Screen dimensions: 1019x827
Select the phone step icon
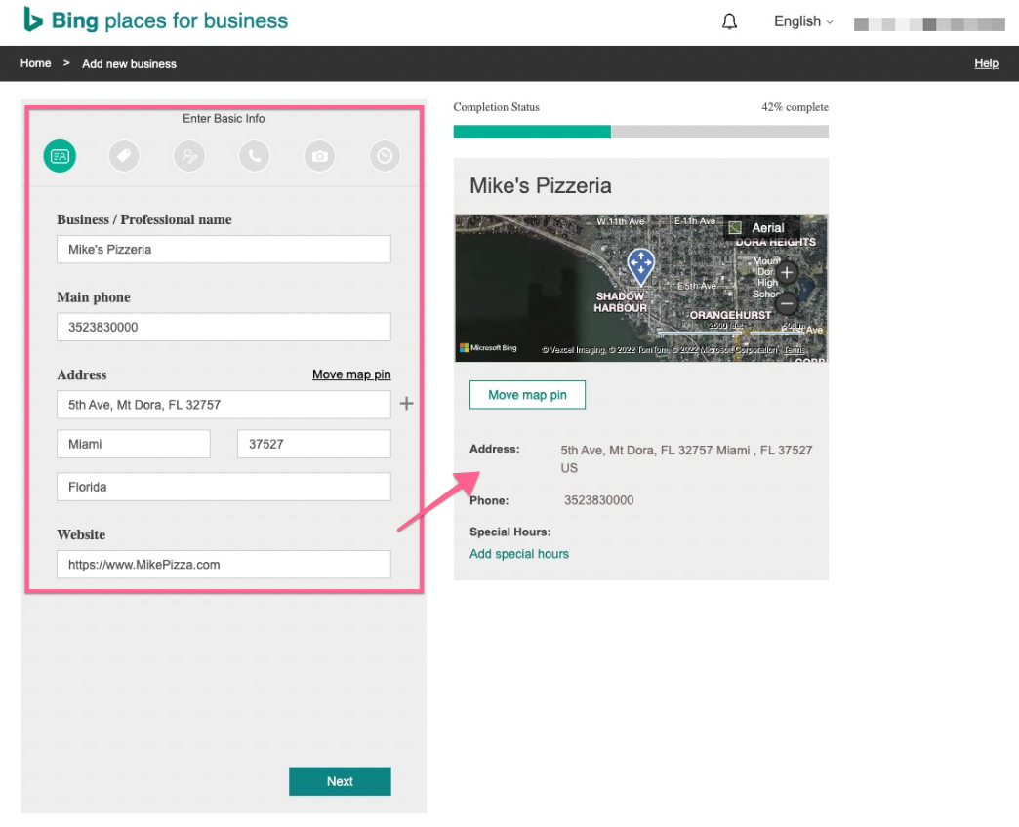[x=255, y=156]
